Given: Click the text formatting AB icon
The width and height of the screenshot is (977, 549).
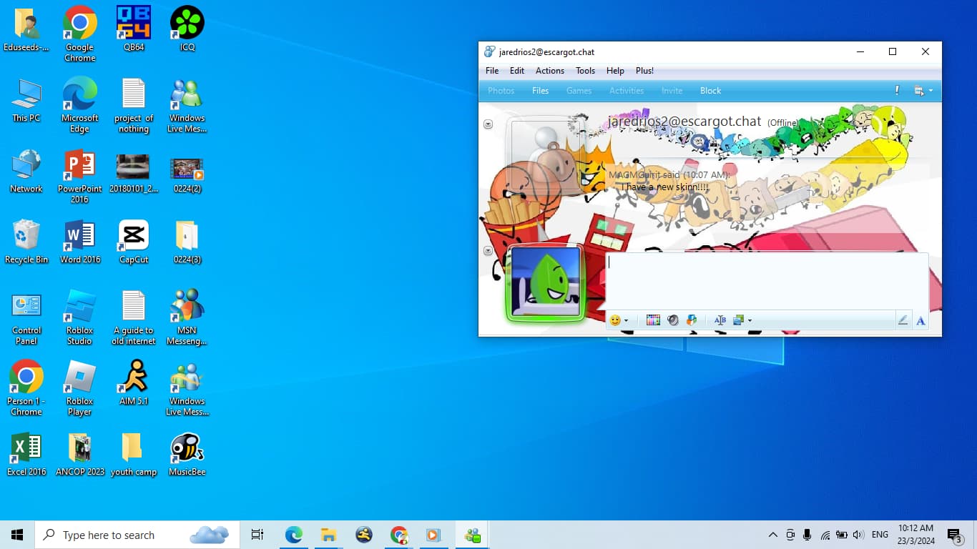Looking at the screenshot, I should tap(720, 320).
